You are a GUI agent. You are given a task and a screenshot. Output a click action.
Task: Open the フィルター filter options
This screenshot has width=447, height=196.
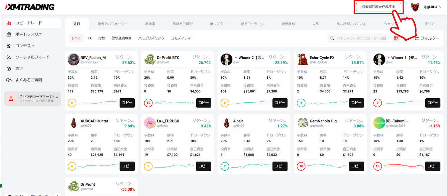427,38
